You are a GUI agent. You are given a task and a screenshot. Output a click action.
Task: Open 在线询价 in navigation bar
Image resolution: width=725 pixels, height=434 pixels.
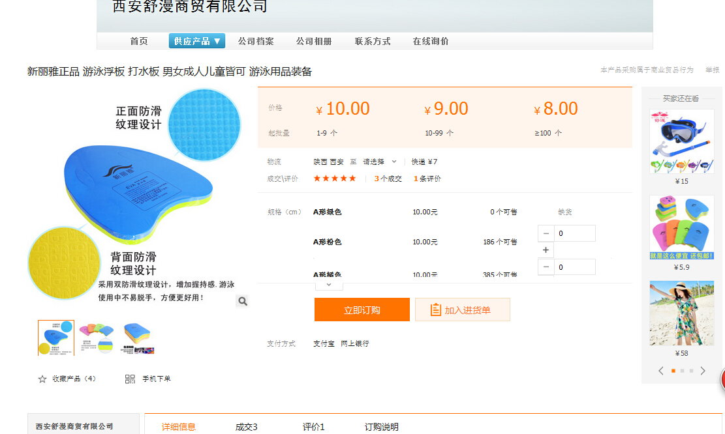pos(431,41)
